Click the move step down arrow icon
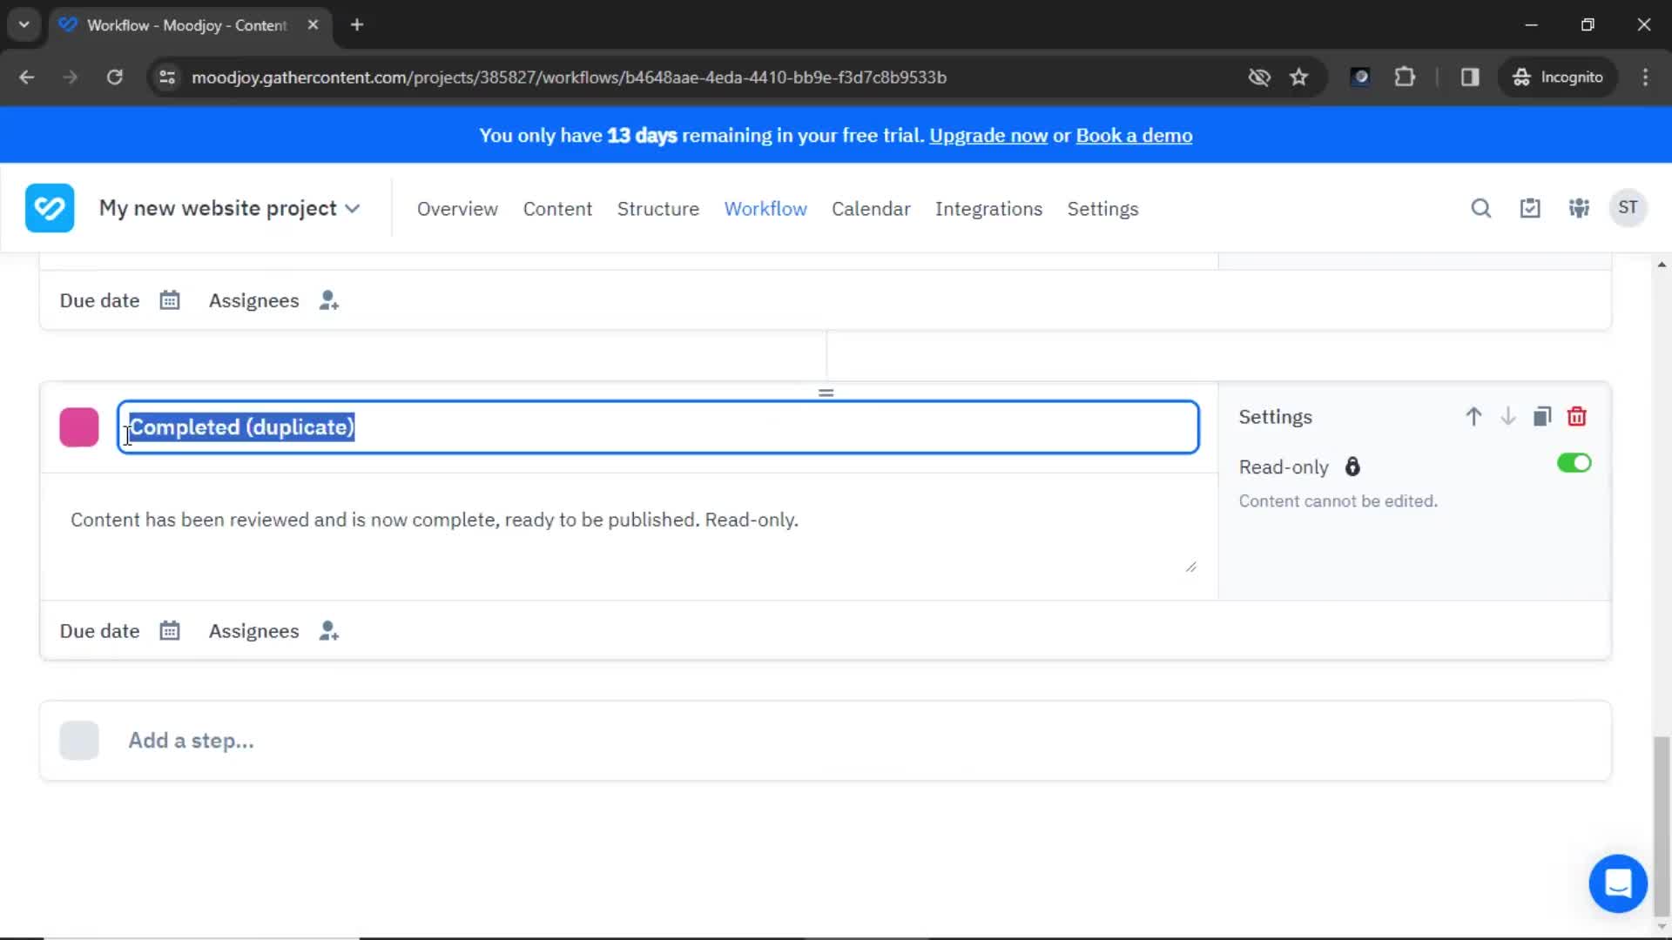 [1507, 415]
